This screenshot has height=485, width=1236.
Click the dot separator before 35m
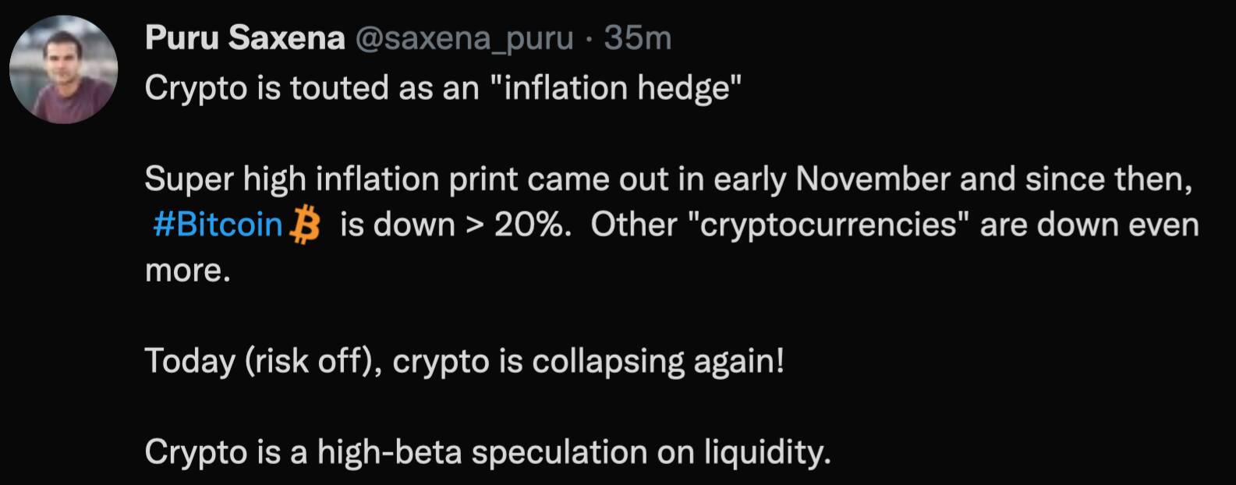point(590,39)
